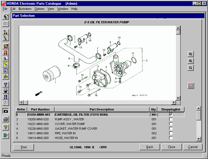Viewport: 208px width, 159px height.
Task: Click the colored documents icon at toolbar top
Action: tap(6, 17)
